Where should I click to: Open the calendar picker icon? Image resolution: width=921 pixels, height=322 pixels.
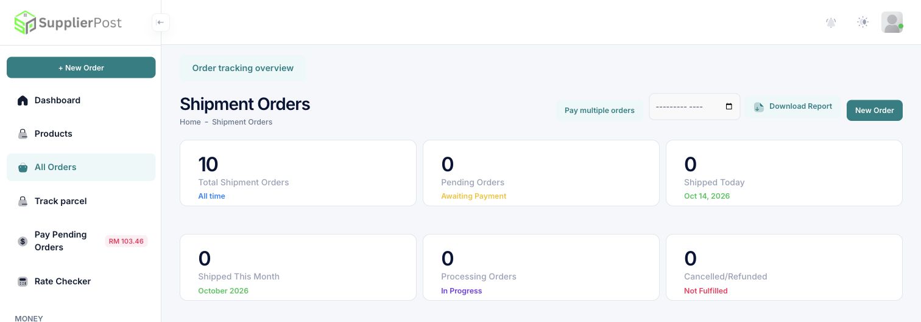pyautogui.click(x=729, y=107)
